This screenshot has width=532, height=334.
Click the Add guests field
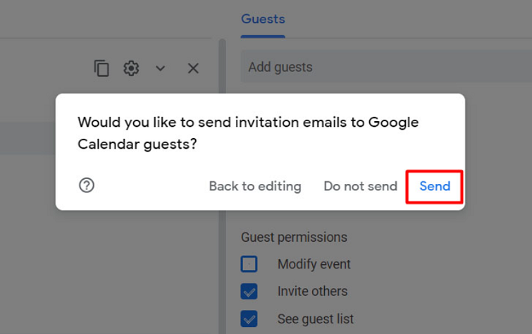pos(381,67)
